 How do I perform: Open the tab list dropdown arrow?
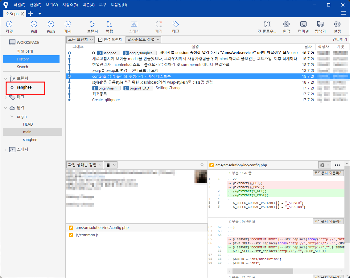click(39, 14)
